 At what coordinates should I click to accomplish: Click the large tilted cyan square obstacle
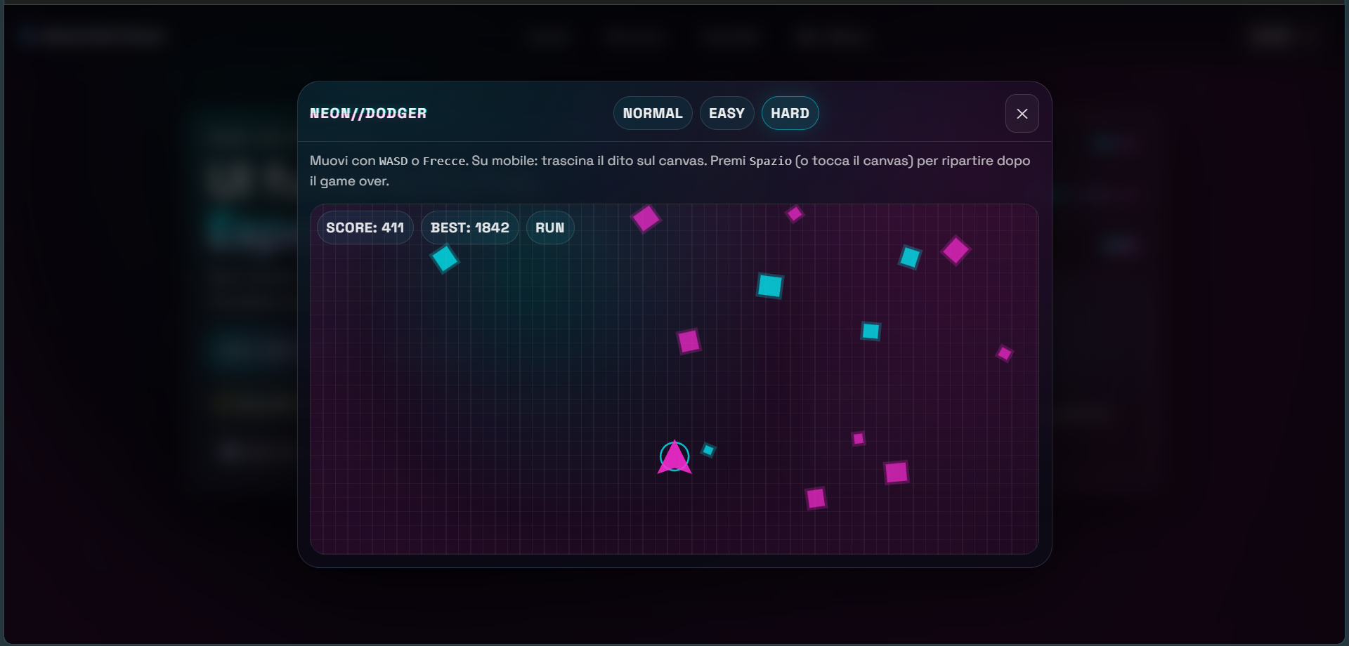pos(770,286)
